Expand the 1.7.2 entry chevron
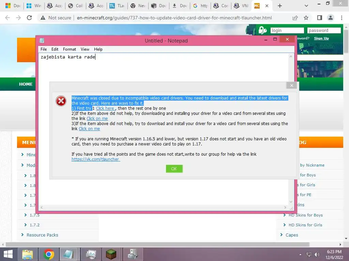The height and width of the screenshot is (261, 349). click(x=25, y=225)
